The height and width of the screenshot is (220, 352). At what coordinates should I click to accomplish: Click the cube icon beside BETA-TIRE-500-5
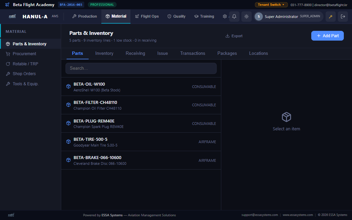coord(68,142)
